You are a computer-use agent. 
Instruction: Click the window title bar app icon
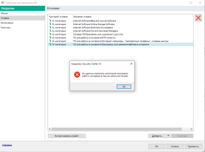[3, 2]
